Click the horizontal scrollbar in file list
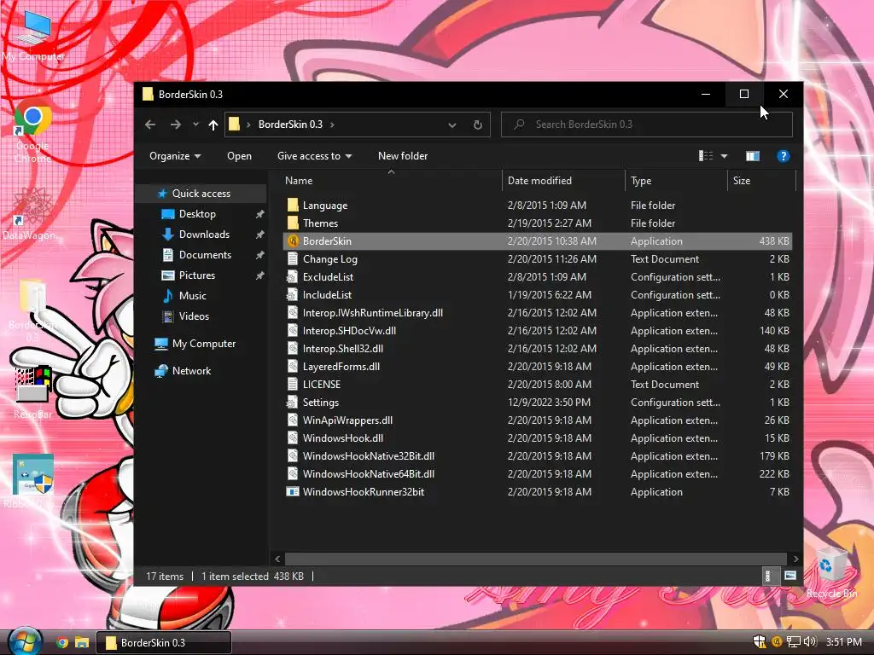Screen dimensions: 874x655 coord(536,559)
